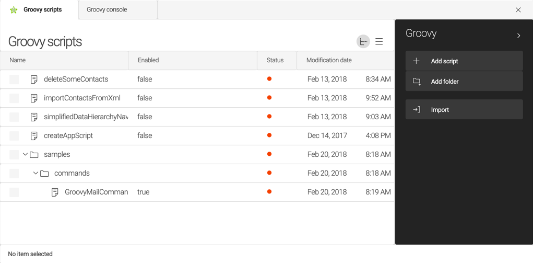533x263 pixels.
Task: Tick the checkbox for deleteSomeContacts
Action: tap(14, 79)
